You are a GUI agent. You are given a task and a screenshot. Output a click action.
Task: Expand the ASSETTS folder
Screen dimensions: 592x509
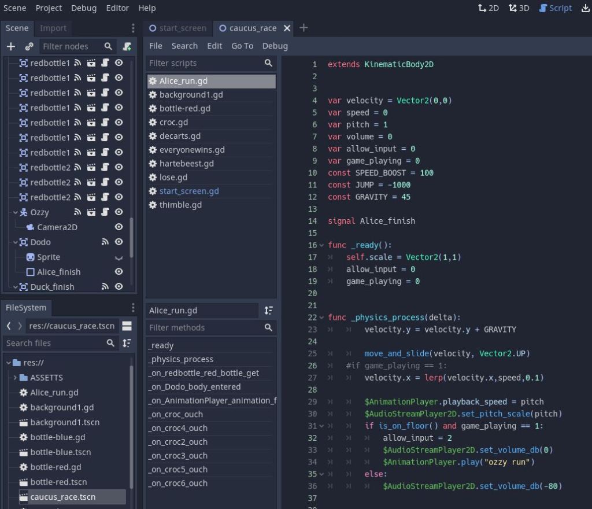pos(15,378)
